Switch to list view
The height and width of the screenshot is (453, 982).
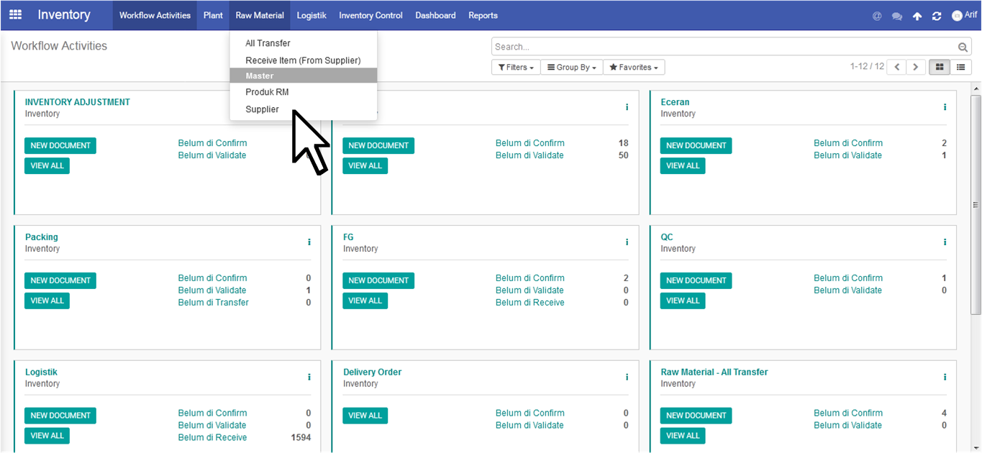tap(960, 67)
